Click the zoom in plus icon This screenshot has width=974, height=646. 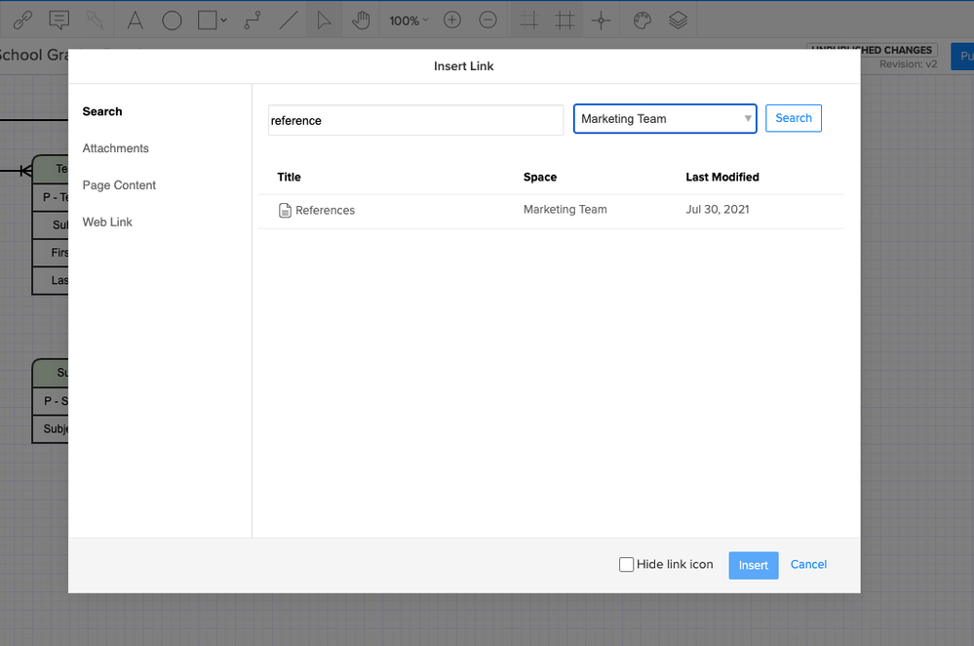point(452,20)
